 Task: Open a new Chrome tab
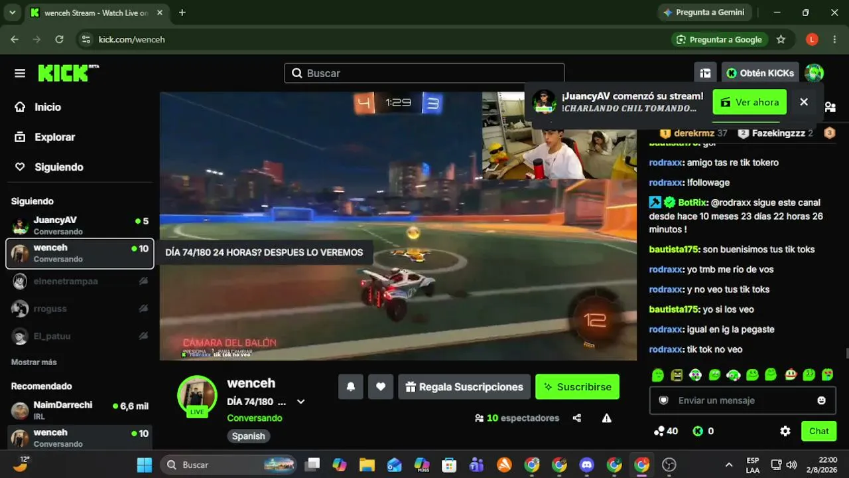tap(182, 13)
